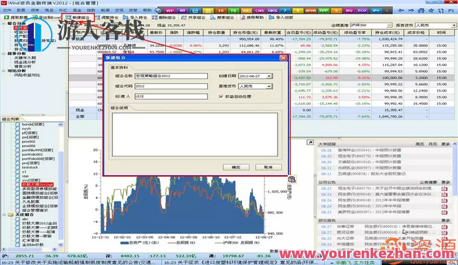
Task: Open the 业绩基准 dropdown
Action: click(389, 25)
